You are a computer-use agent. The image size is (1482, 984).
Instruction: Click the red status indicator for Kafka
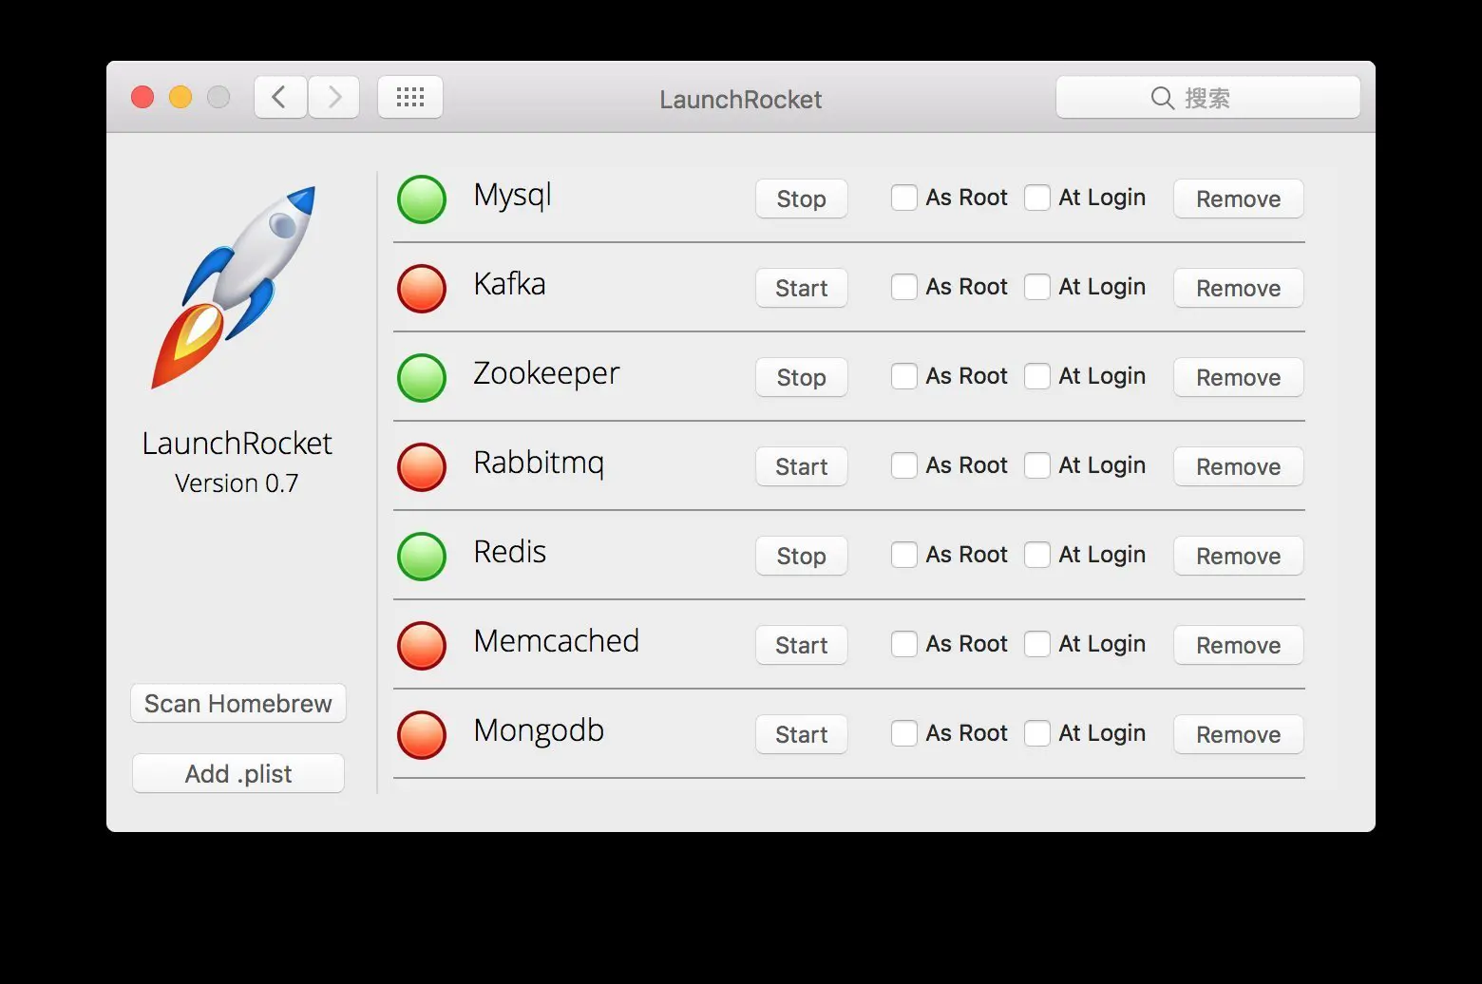[422, 289]
